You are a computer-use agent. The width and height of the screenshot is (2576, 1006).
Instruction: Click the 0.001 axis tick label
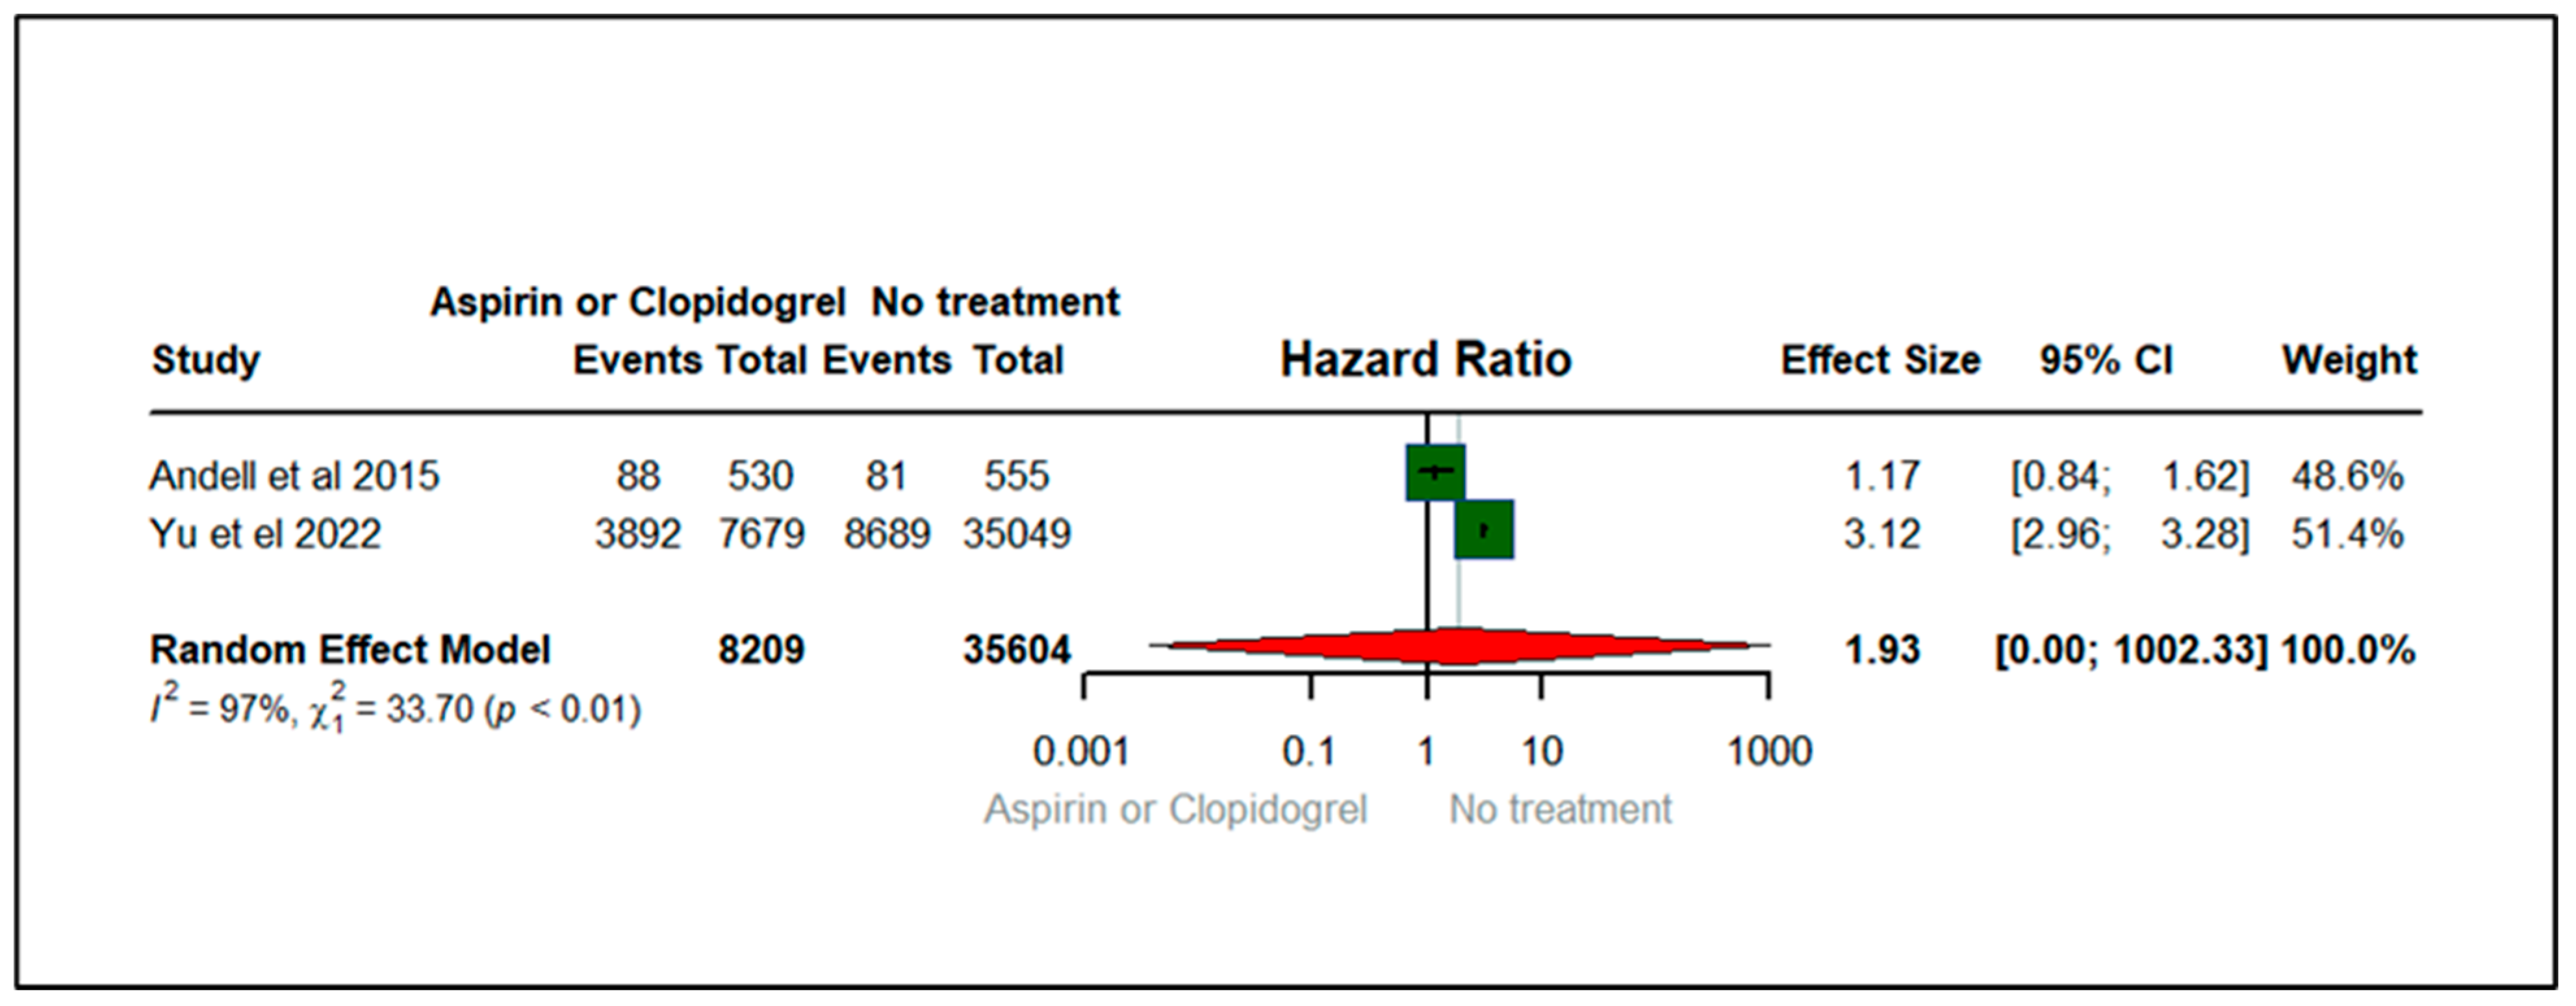coord(1081,751)
